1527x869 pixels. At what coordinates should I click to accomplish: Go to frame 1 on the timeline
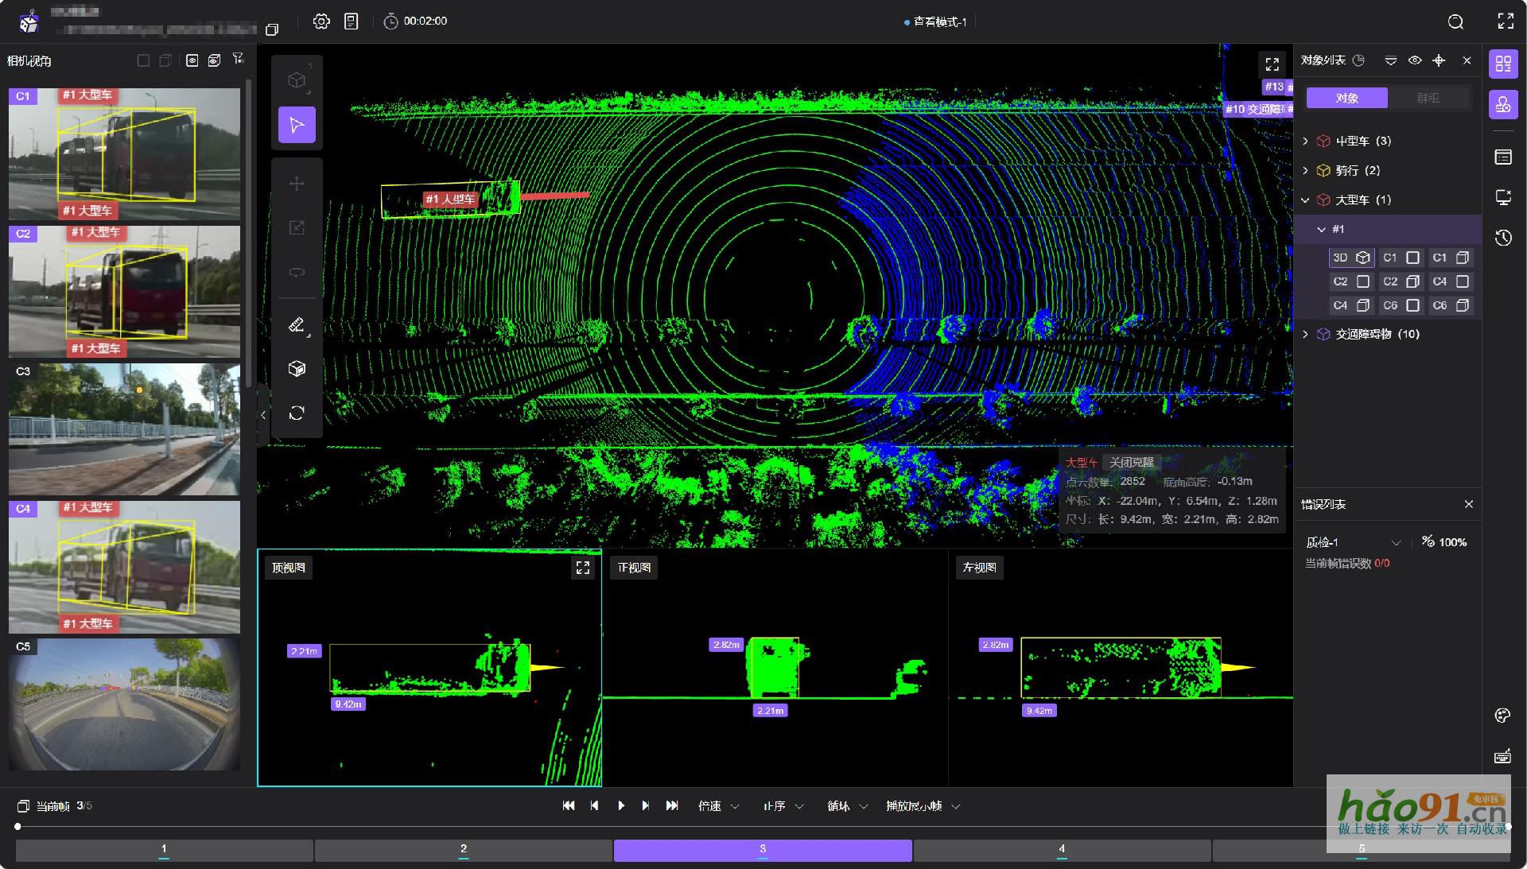click(x=164, y=850)
